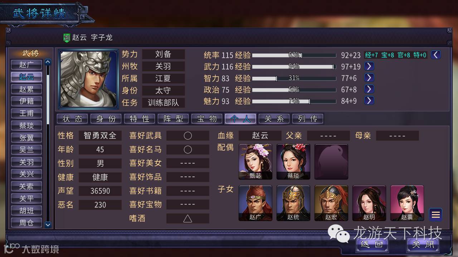Click the 蔡琰 spouse portrait
Screen dimensions: 458x257
(x=293, y=162)
